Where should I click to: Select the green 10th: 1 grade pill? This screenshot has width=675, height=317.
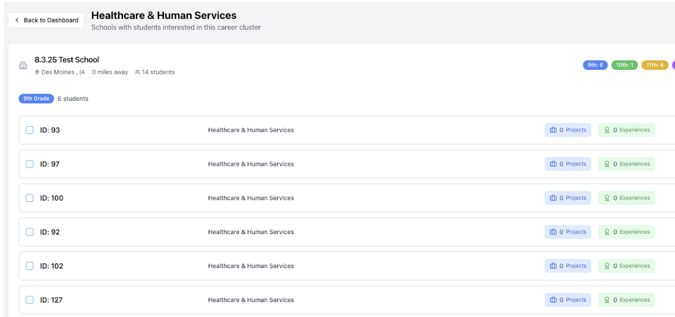click(x=625, y=65)
